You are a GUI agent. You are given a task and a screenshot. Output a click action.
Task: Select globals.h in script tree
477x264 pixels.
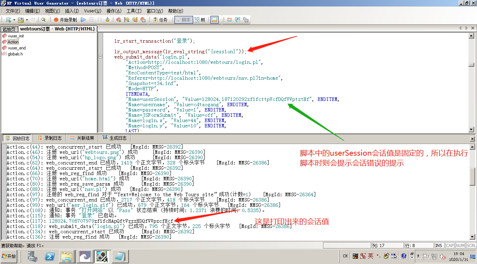(x=15, y=54)
